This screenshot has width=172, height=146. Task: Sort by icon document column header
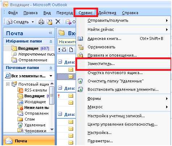tap(71, 50)
